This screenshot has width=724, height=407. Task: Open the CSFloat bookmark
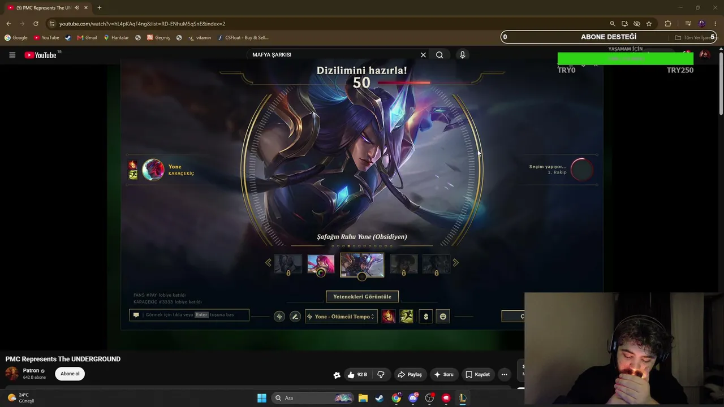coord(243,38)
